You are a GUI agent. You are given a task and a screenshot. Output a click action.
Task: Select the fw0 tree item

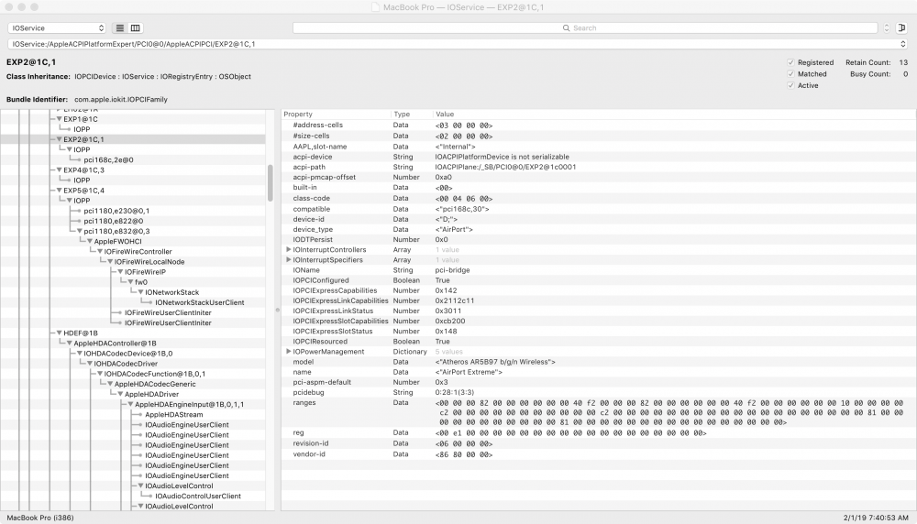141,282
